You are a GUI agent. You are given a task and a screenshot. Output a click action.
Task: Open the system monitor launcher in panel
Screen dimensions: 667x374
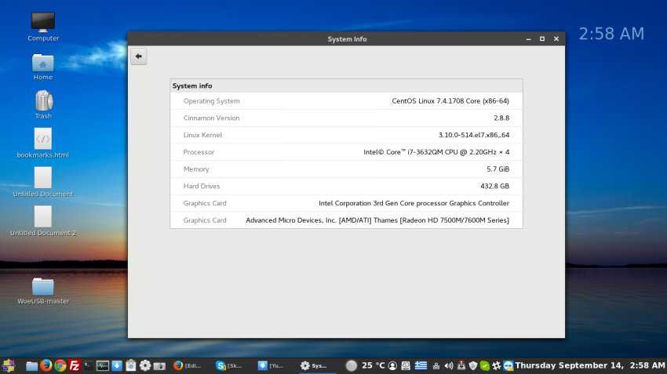(103, 365)
